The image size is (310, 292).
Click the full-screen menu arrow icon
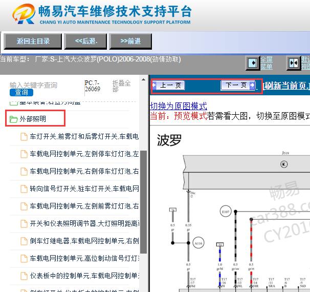[253, 63]
